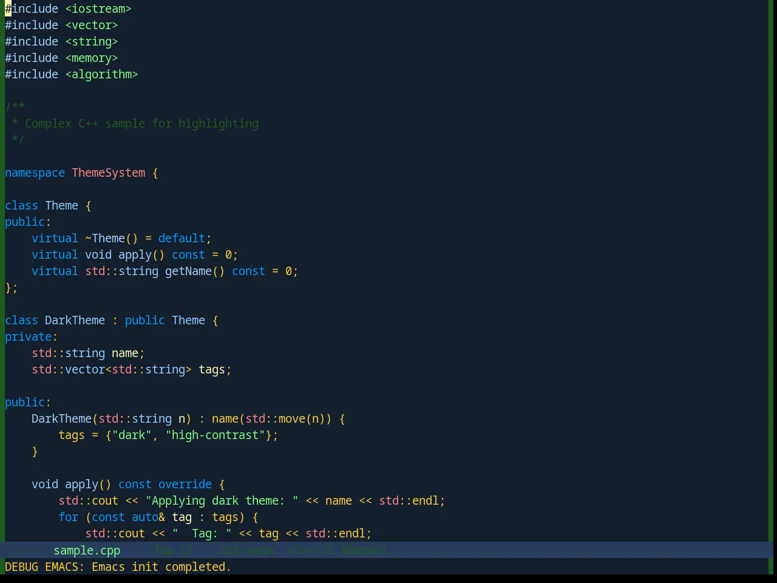Viewport: 777px width, 583px height.
Task: Click the "dark" string literal
Action: click(132, 435)
